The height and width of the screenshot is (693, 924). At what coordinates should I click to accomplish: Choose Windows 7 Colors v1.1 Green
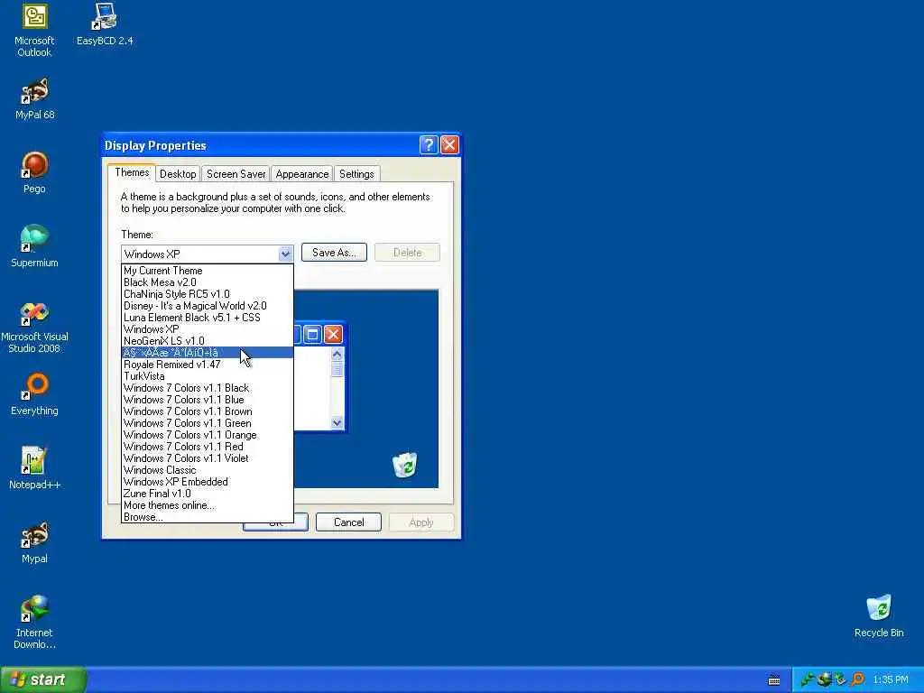[207, 423]
